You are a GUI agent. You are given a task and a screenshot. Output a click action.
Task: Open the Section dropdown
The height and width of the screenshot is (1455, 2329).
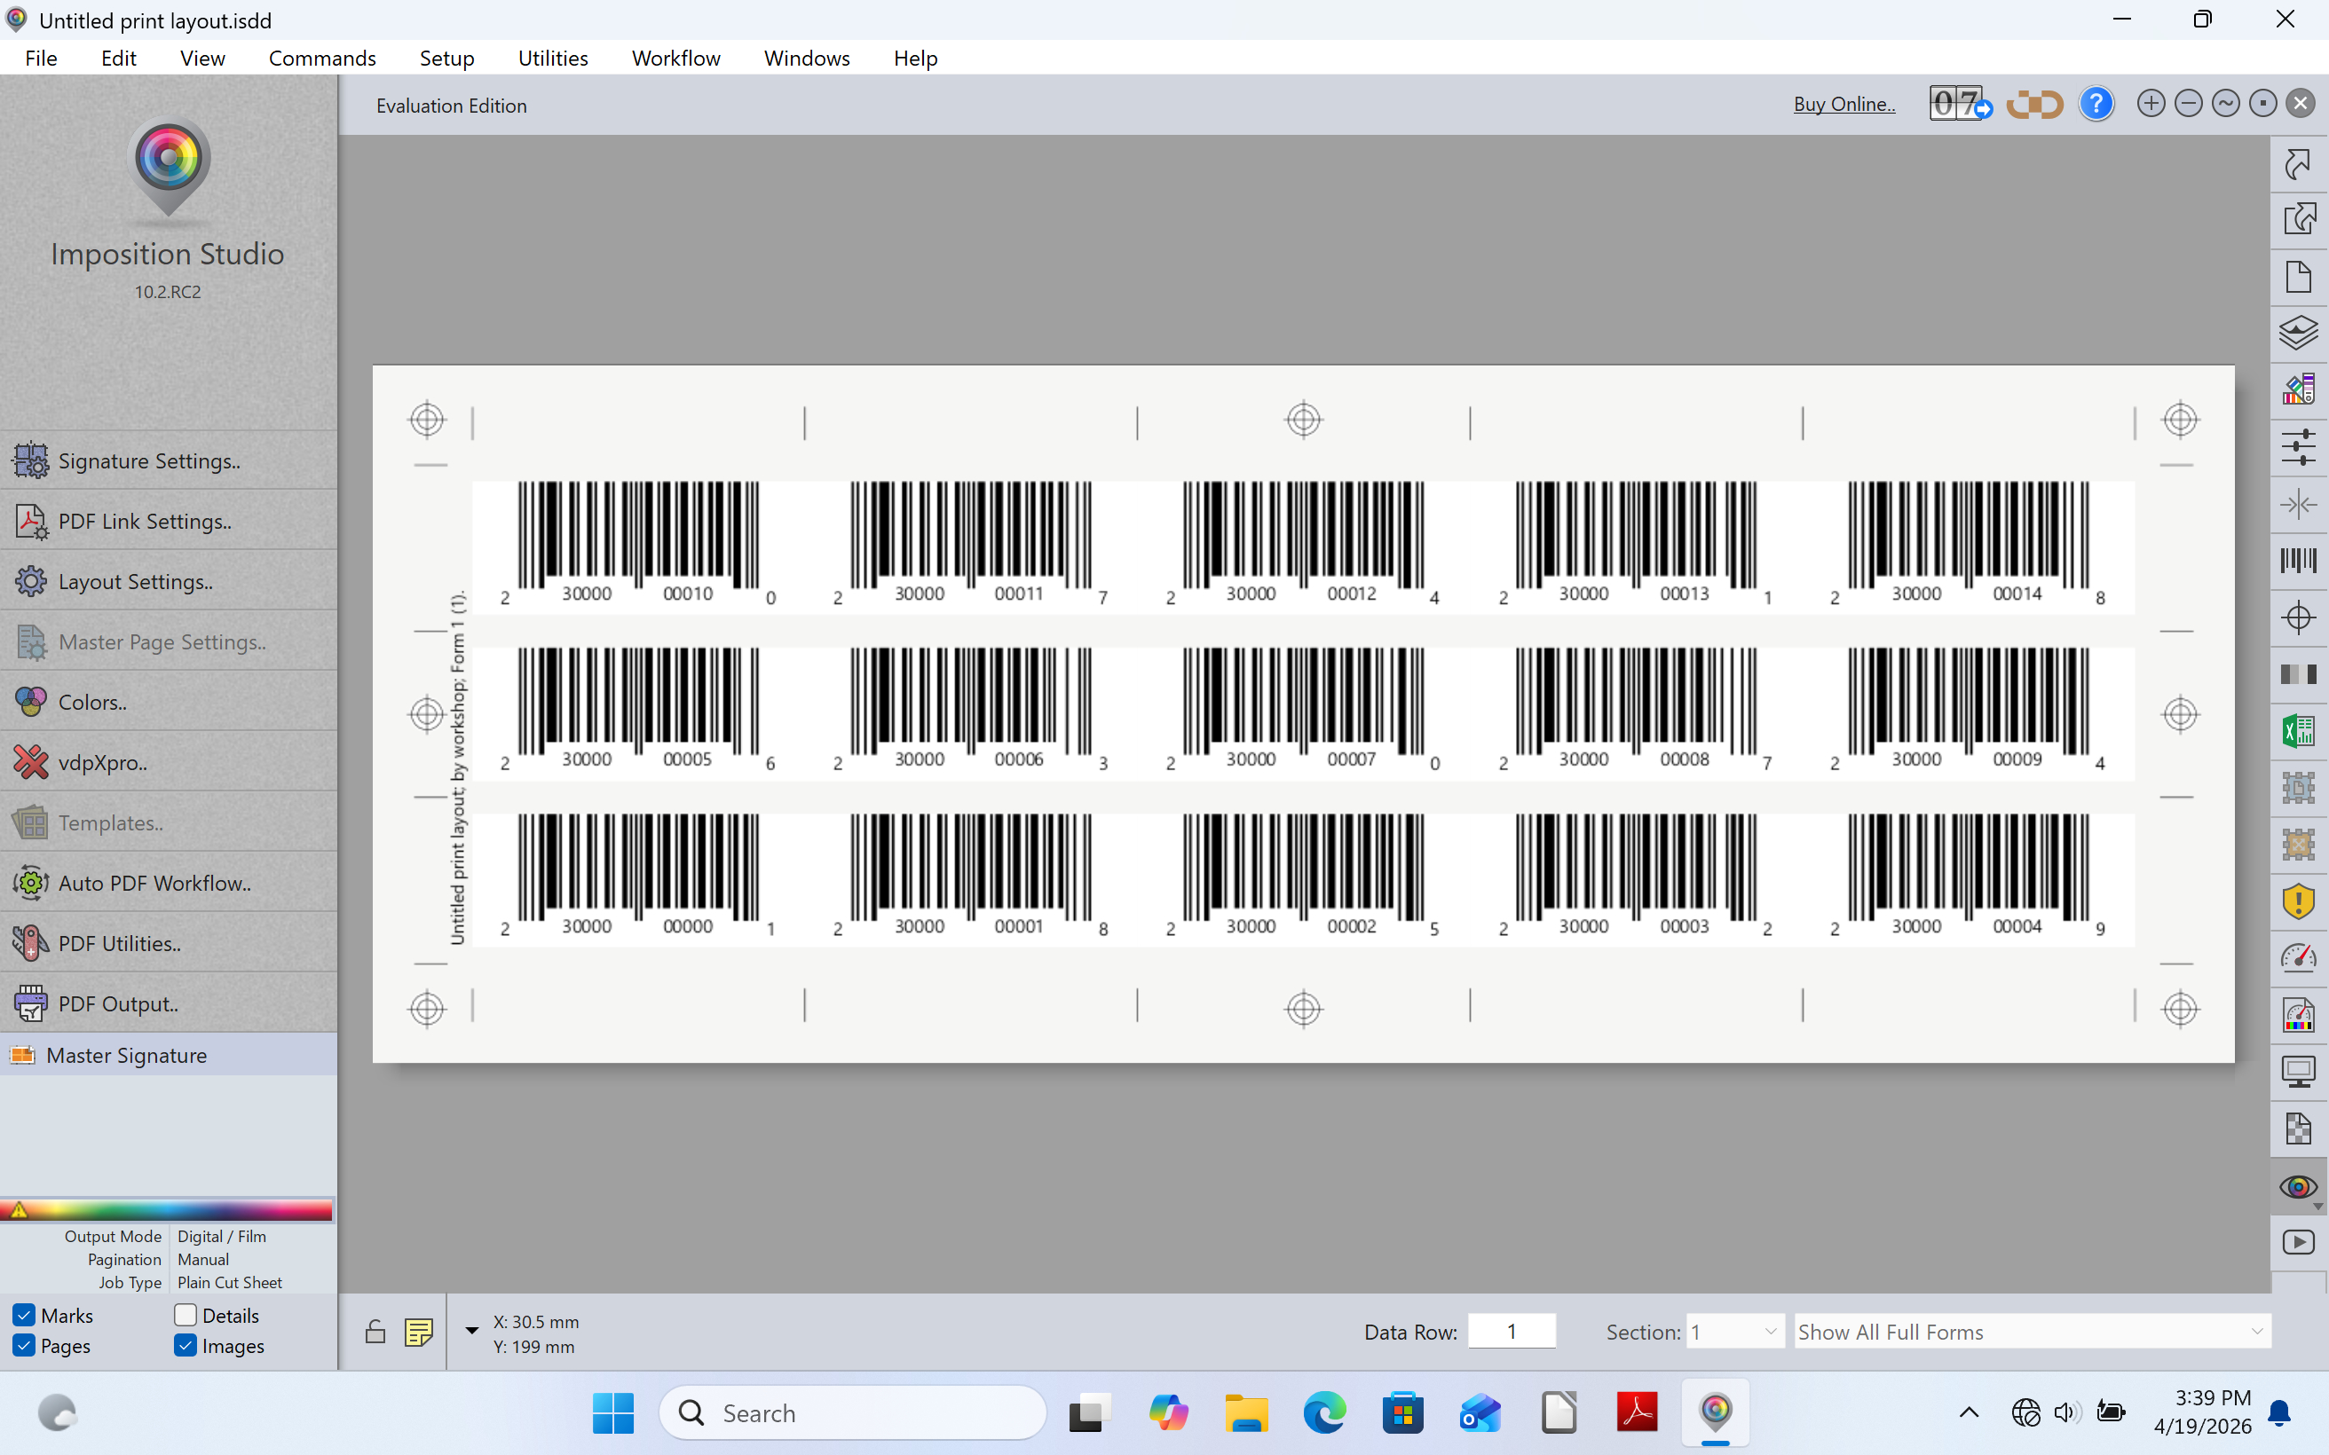pos(1734,1332)
